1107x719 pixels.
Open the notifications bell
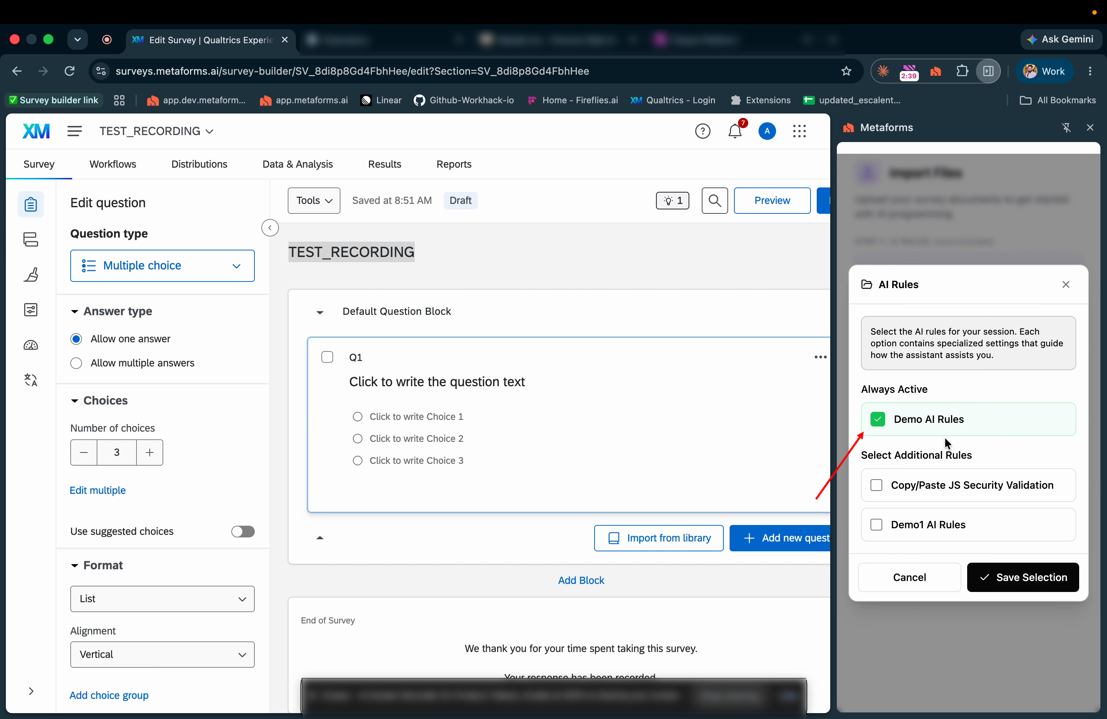point(735,131)
